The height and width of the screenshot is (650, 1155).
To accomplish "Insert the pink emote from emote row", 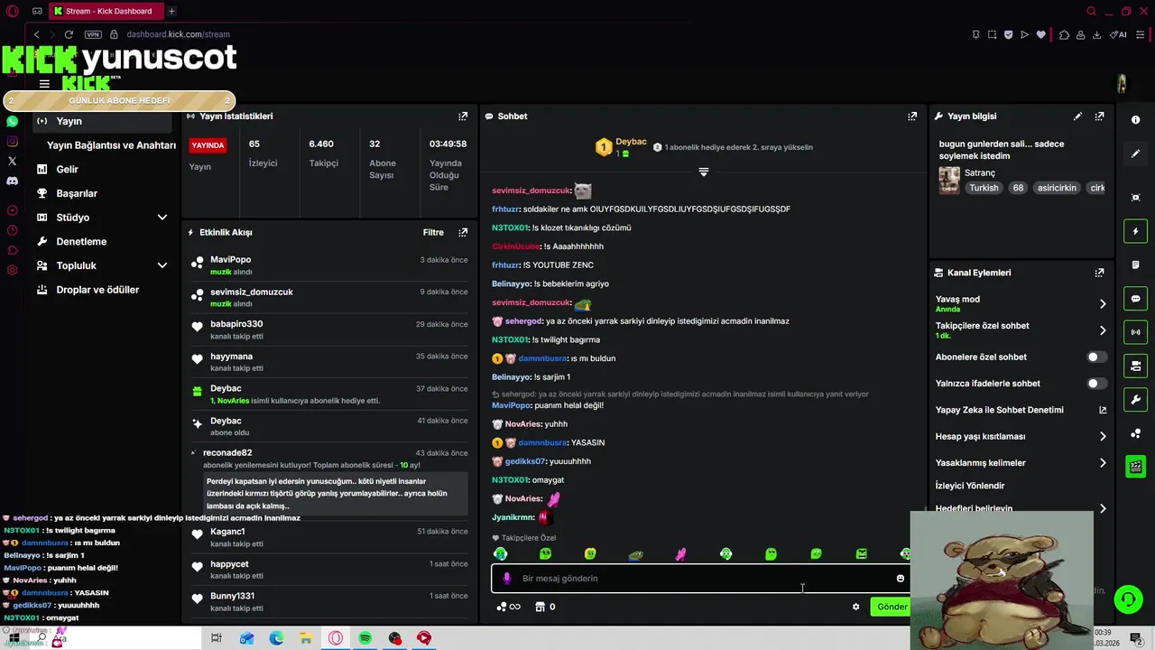I will click(x=680, y=554).
